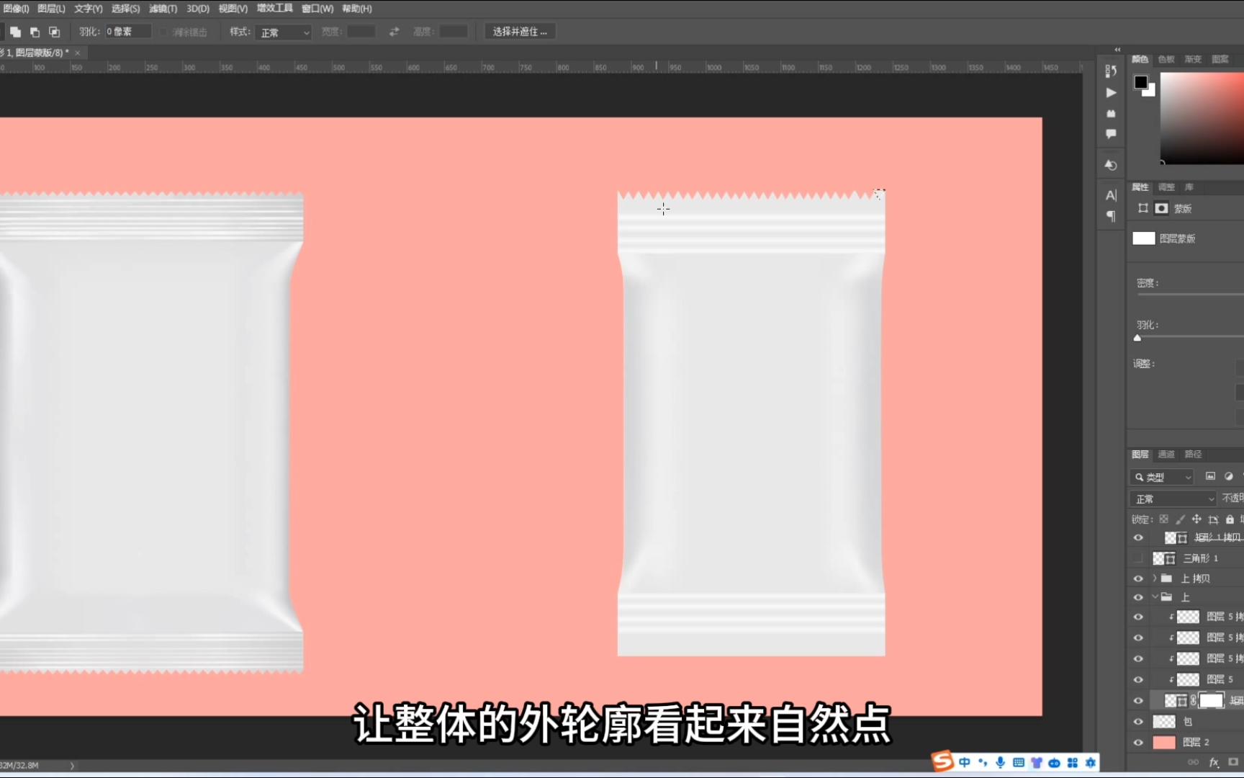Open the Libraries panel icon in the sidebar
This screenshot has width=1244, height=778.
tap(1111, 113)
